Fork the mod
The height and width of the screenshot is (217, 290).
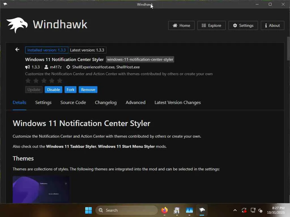[71, 90]
